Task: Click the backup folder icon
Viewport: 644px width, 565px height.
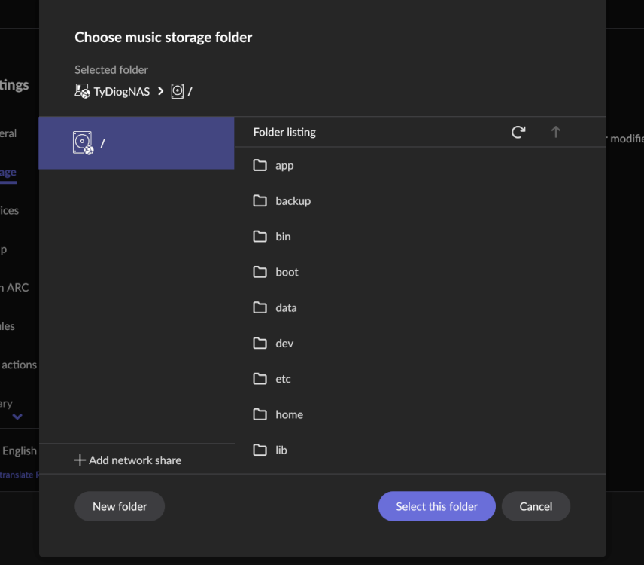Action: click(260, 200)
